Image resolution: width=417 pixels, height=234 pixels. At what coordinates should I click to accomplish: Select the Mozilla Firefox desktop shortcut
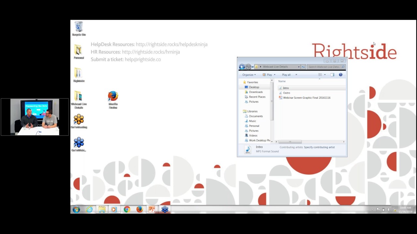tap(113, 100)
